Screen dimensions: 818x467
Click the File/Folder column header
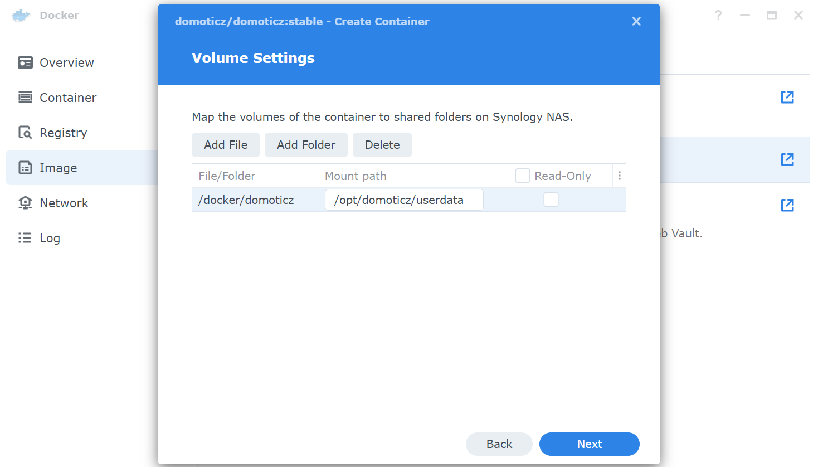tap(255, 176)
